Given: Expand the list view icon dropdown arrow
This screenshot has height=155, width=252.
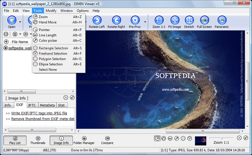Looking at the screenshot, I should pos(20,34).
